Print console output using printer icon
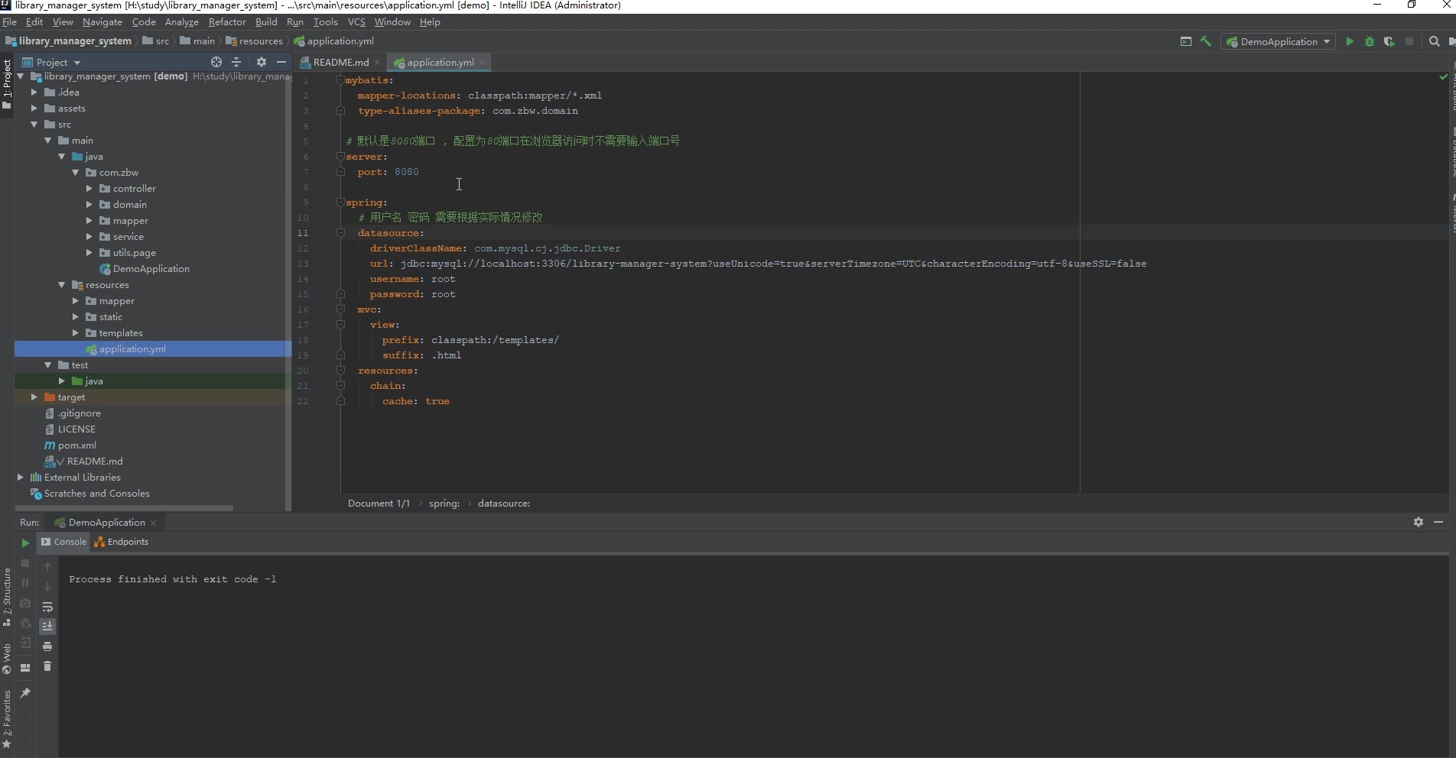The image size is (1456, 758). point(47,646)
